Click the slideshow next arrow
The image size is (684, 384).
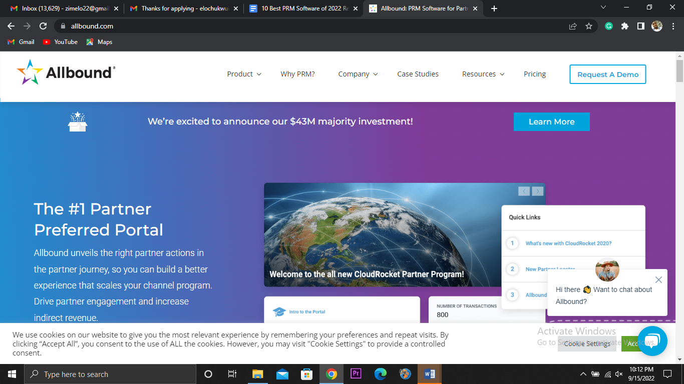click(x=537, y=191)
